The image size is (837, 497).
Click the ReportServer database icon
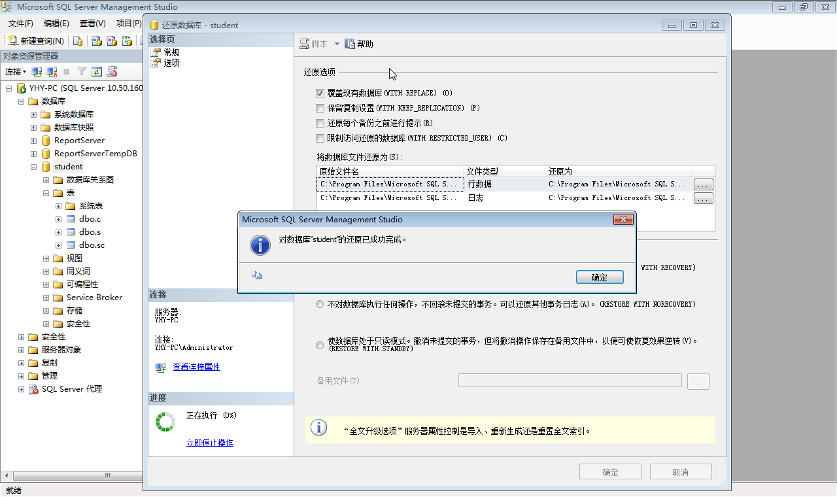[46, 141]
